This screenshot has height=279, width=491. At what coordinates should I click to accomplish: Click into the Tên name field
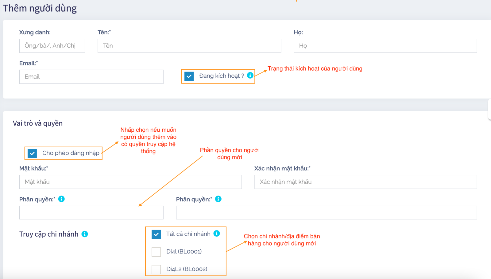pyautogui.click(x=189, y=46)
